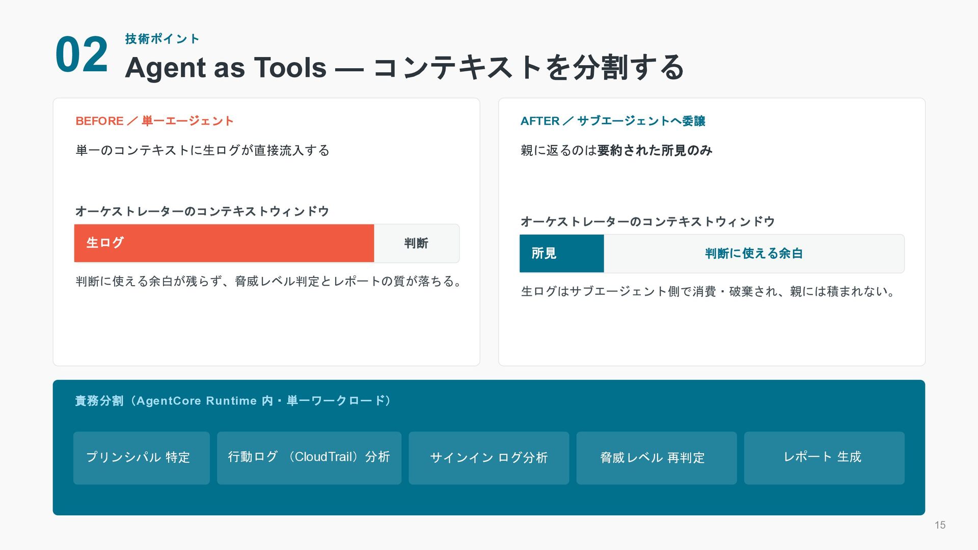Click the プリンシパル 特定 box

pyautogui.click(x=141, y=458)
